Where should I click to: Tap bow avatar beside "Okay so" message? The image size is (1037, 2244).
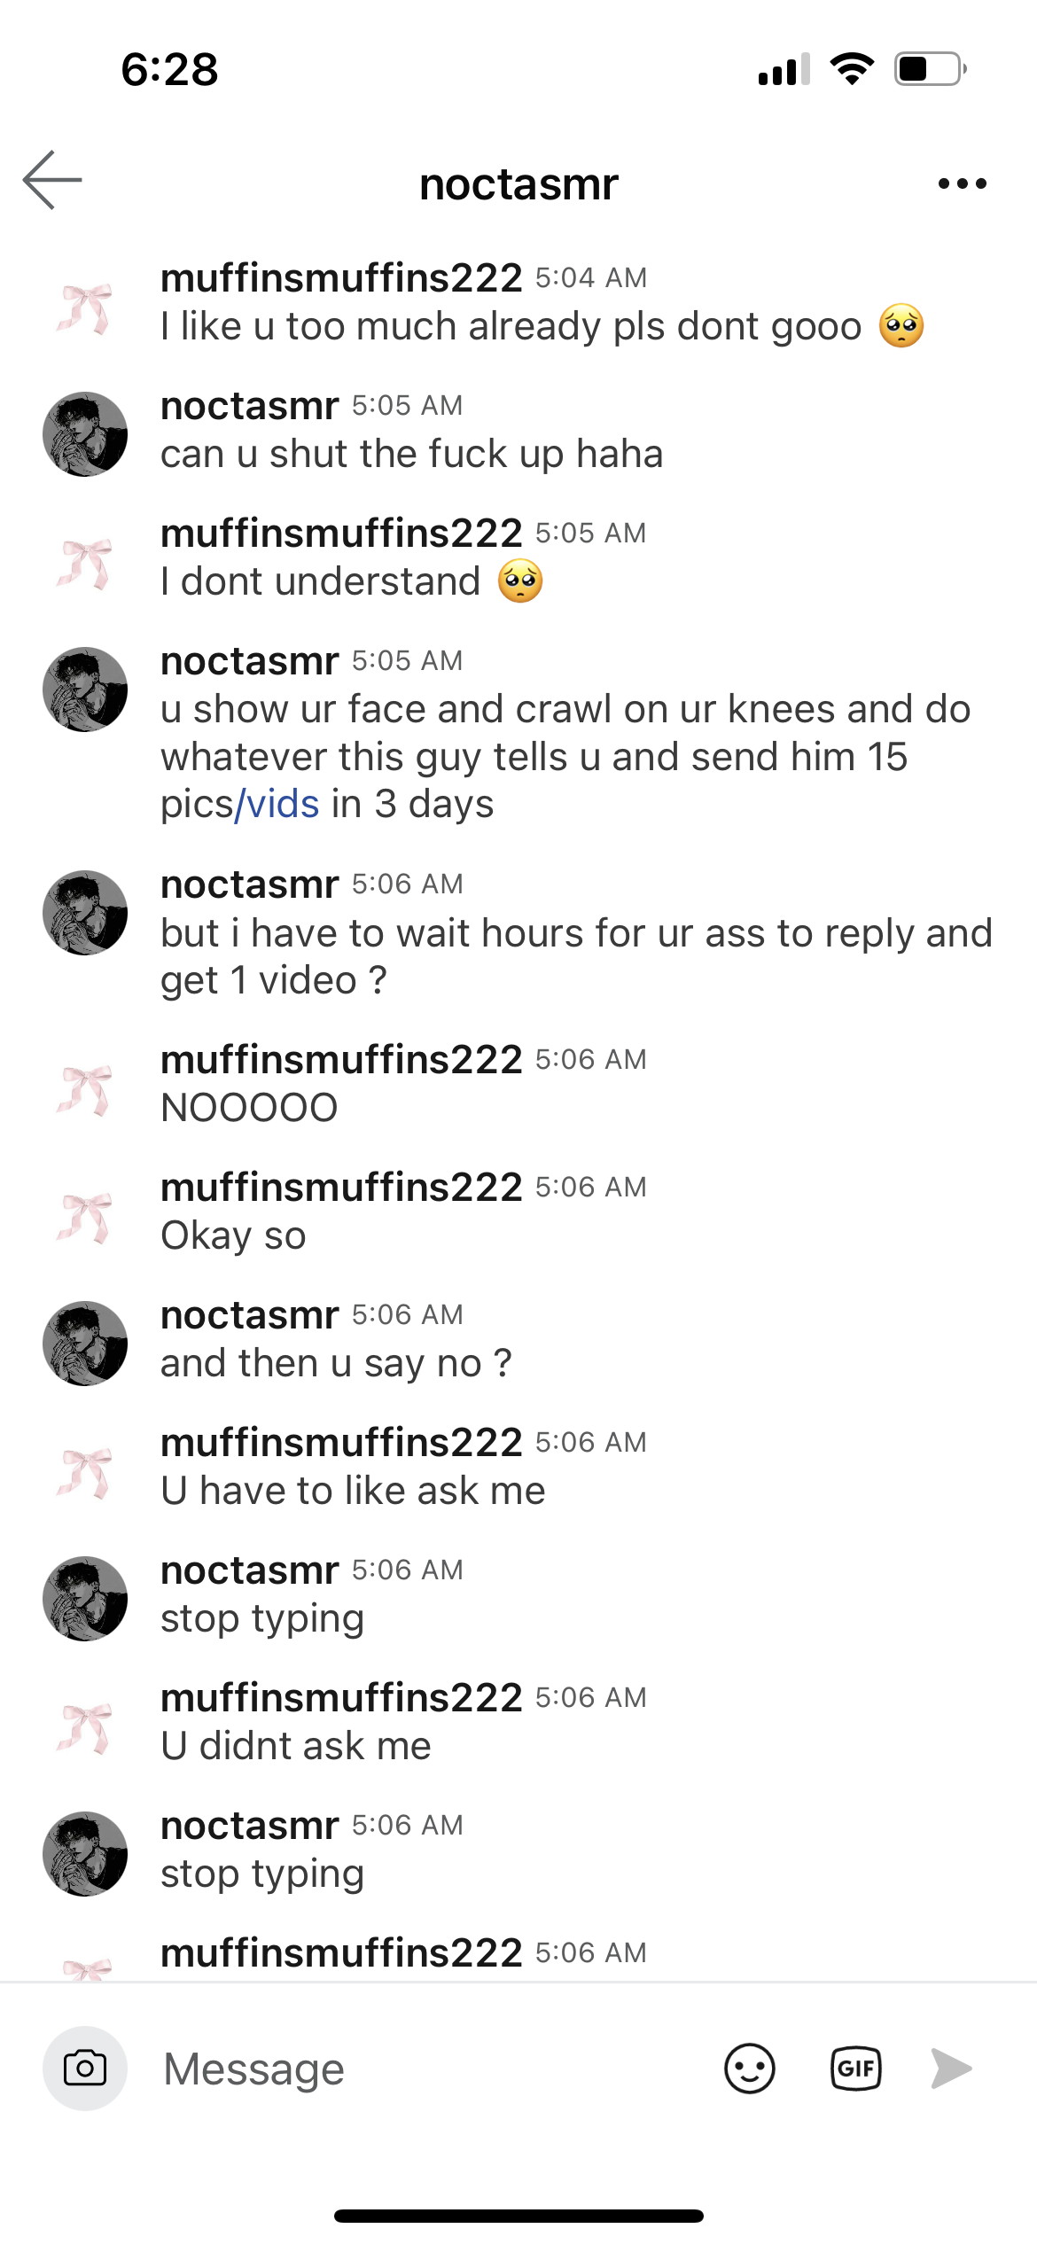[85, 1216]
